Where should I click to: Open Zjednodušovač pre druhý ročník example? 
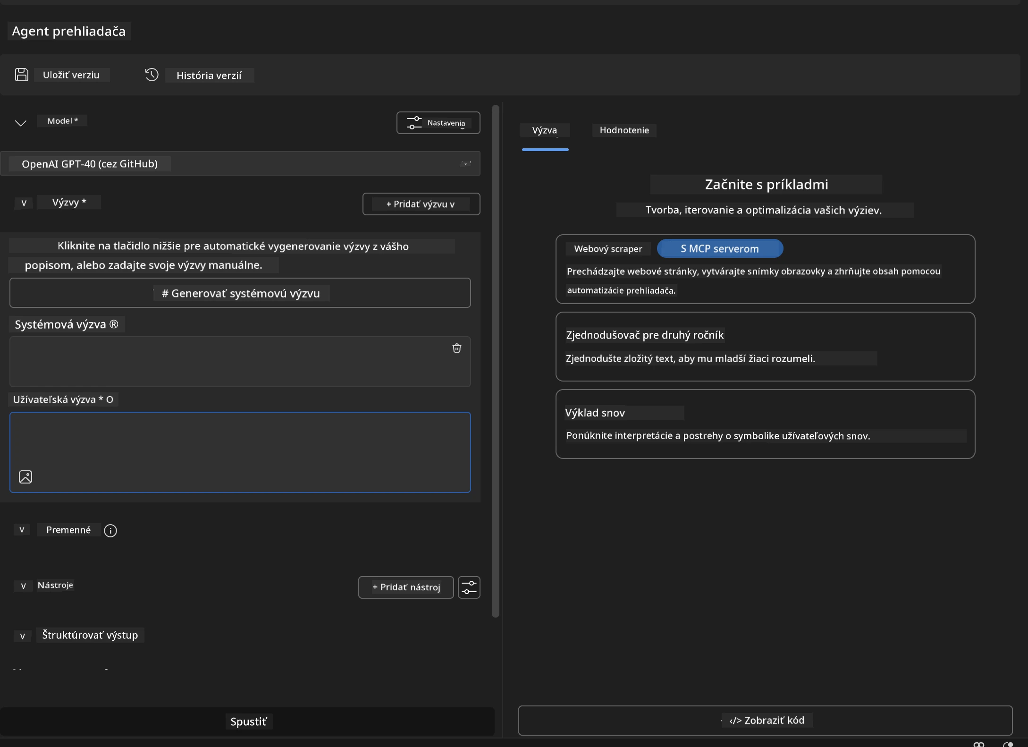(765, 347)
